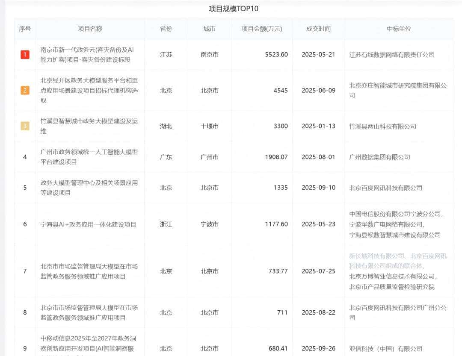Click the 城市 column header
This screenshot has height=356, width=462.
(x=209, y=29)
